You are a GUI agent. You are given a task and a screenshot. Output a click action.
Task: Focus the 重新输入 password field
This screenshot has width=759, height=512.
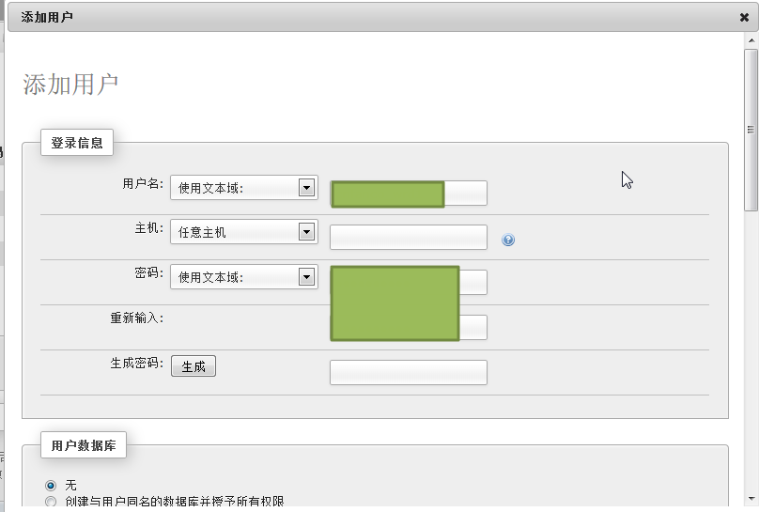pos(473,327)
